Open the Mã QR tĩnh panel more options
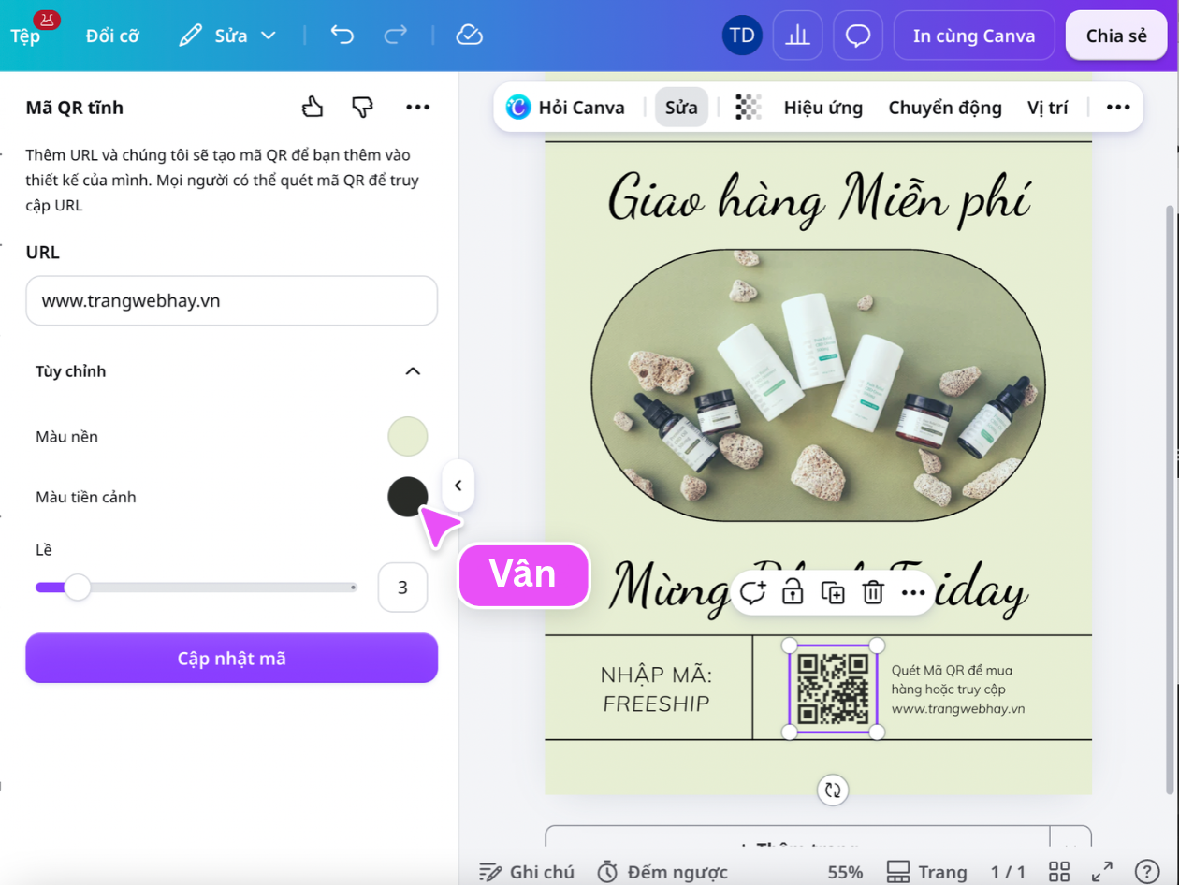1179x885 pixels. coord(417,108)
